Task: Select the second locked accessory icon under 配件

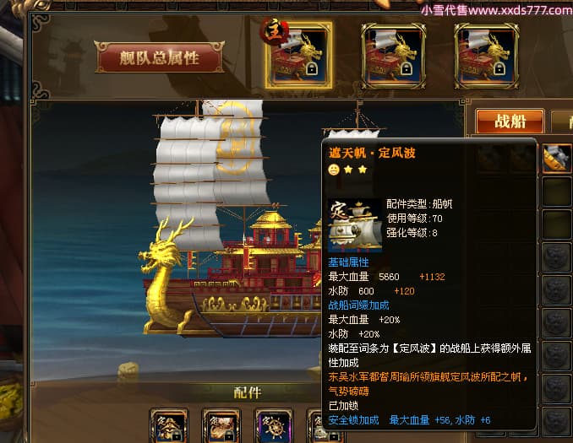Action: (221, 426)
